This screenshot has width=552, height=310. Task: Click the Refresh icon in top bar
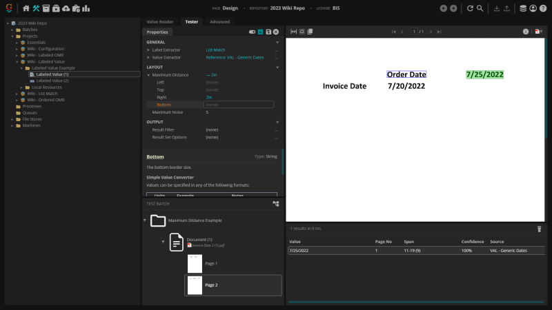(x=470, y=8)
